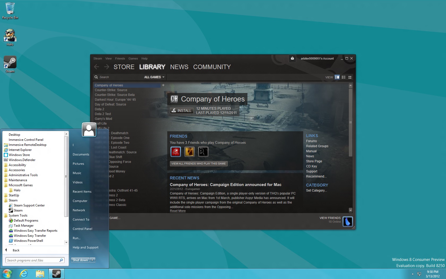This screenshot has width=446, height=279.
Task: Open the Halo desktop shortcut
Action: point(10,37)
